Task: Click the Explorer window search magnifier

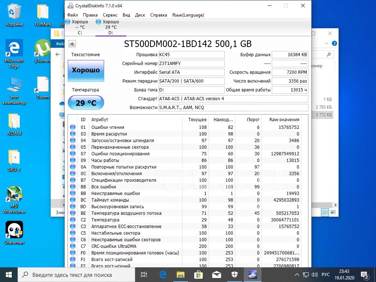Action: [x=329, y=55]
